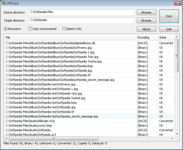Viewport: 183px width, 150px height.
Task: Start the conversion
Action: (169, 16)
